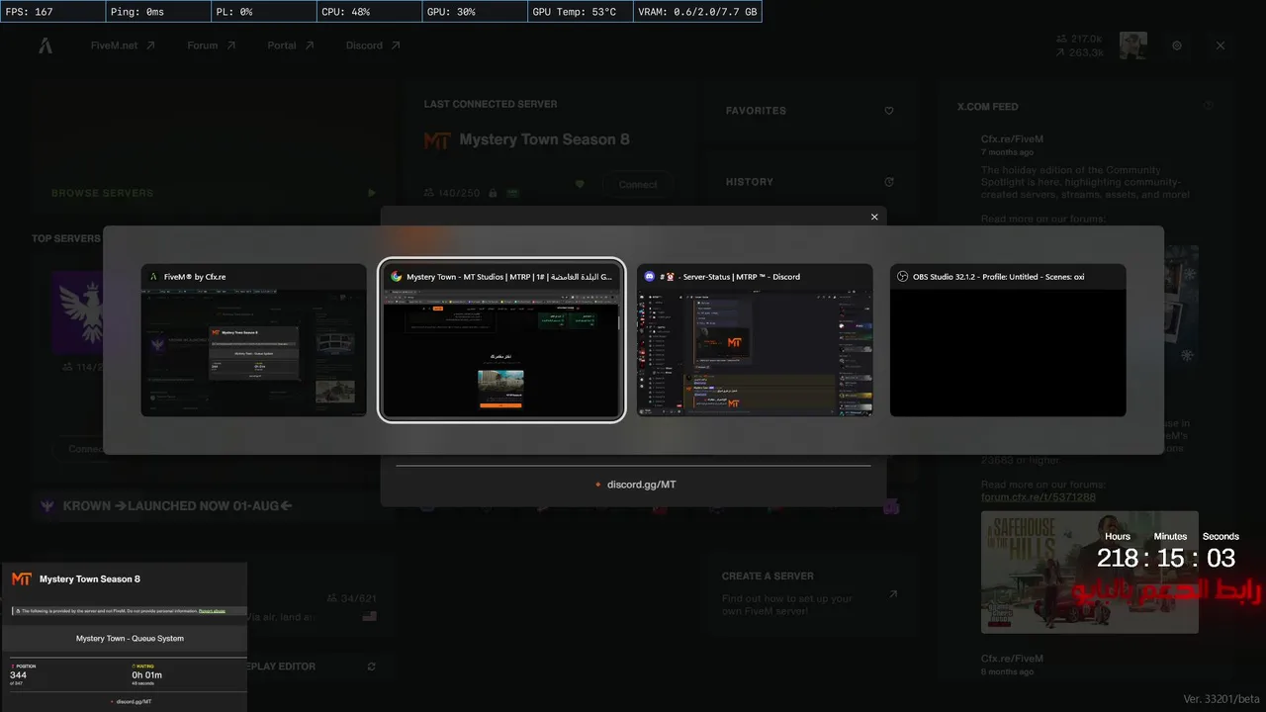Click the Chrome icon in the task switcher

click(396, 277)
